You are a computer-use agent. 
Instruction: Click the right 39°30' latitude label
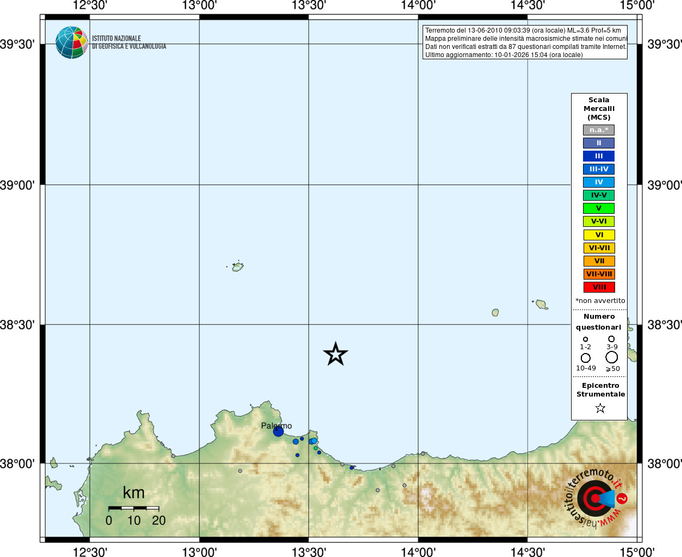pyautogui.click(x=665, y=44)
